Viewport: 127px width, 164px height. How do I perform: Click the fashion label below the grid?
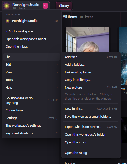(x=70, y=163)
